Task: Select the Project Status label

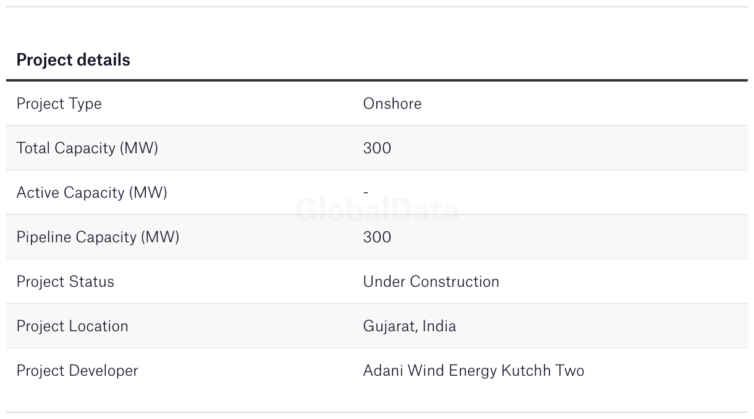Action: pos(65,281)
